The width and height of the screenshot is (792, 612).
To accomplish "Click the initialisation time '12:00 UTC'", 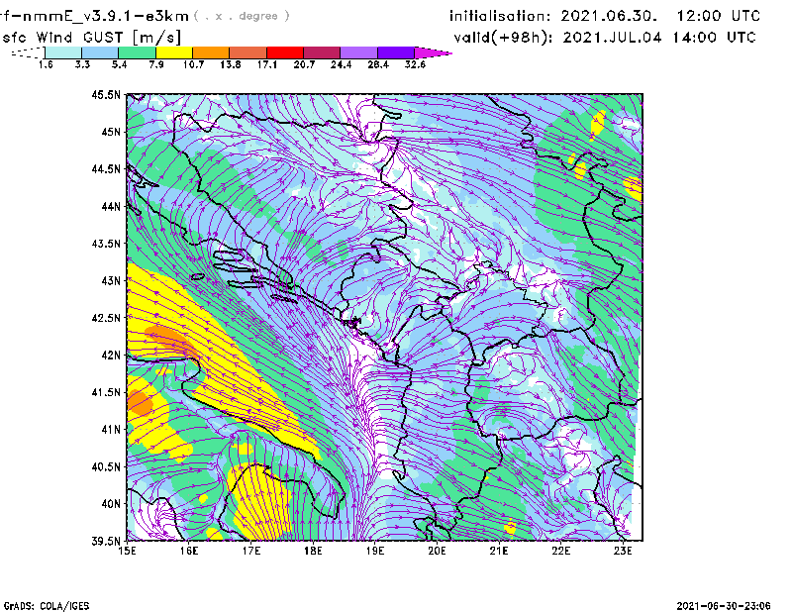I will pyautogui.click(x=719, y=16).
